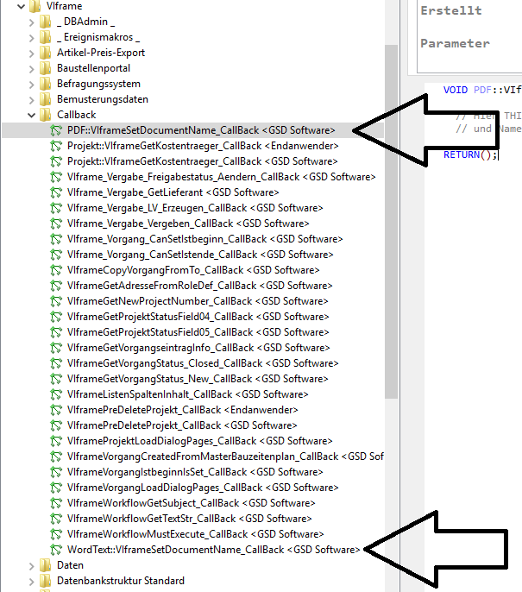Image resolution: width=522 pixels, height=592 pixels.
Task: Click the tree panel vertical scrollbar thumb
Action: coord(392,222)
